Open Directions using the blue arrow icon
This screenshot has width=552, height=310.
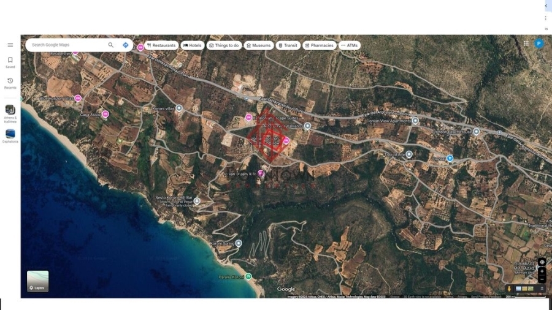point(126,45)
